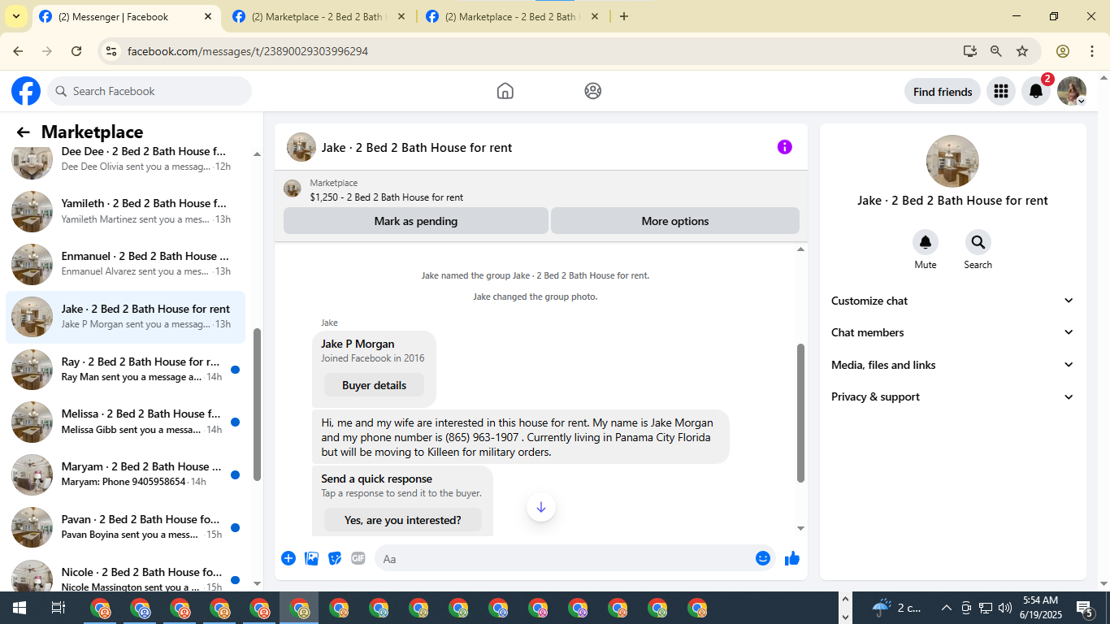Open the account profile picture menu
The image size is (1110, 624).
pyautogui.click(x=1072, y=92)
